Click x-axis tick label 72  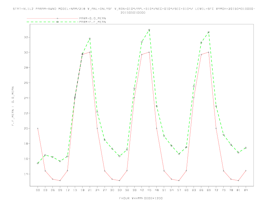216,190
